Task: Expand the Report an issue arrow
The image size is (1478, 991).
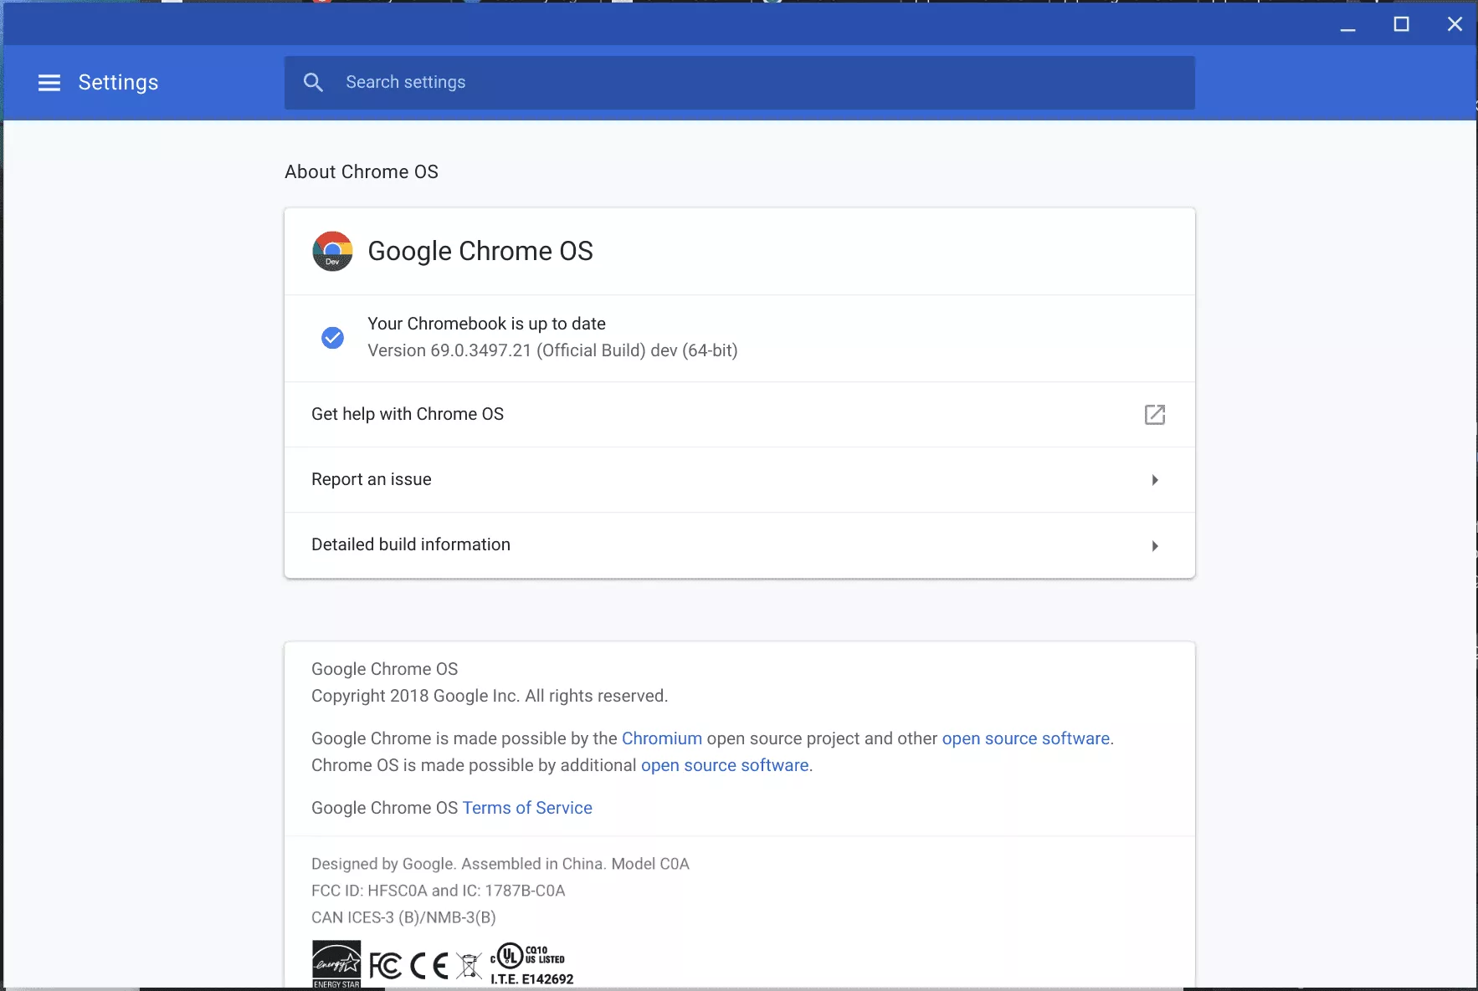Action: [x=1154, y=480]
